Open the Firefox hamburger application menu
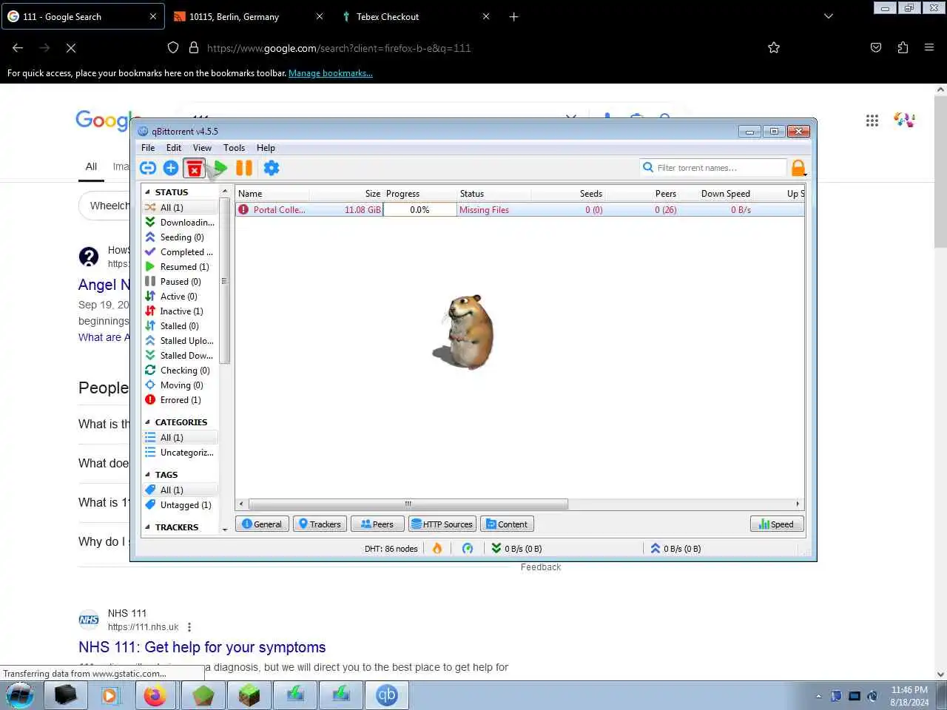This screenshot has width=947, height=710. pos(929,47)
